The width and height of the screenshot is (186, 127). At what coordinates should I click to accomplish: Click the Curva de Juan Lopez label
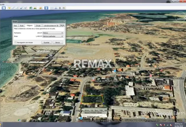[x=107, y=81]
